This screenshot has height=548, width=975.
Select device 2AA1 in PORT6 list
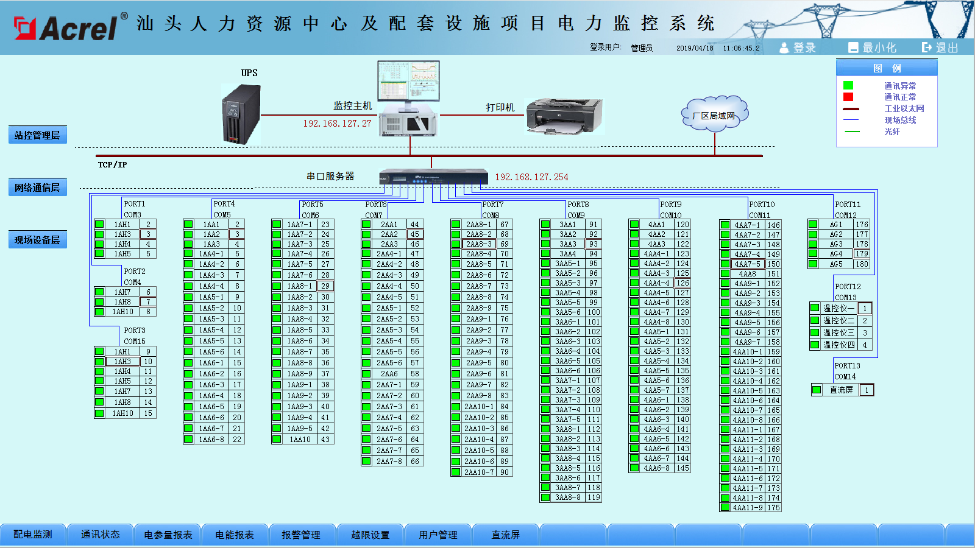click(389, 224)
